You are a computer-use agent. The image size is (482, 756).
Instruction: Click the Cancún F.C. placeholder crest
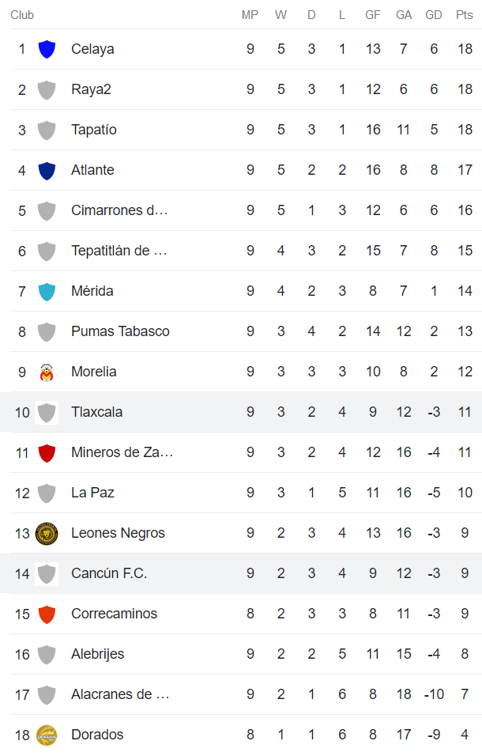point(47,573)
